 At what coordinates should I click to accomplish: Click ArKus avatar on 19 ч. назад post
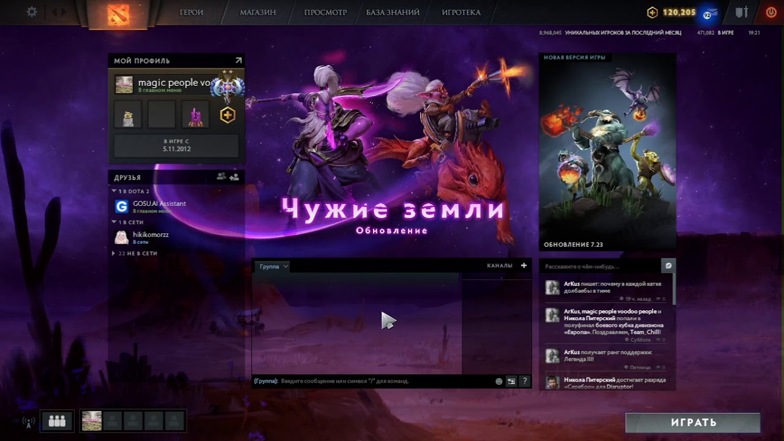point(552,287)
